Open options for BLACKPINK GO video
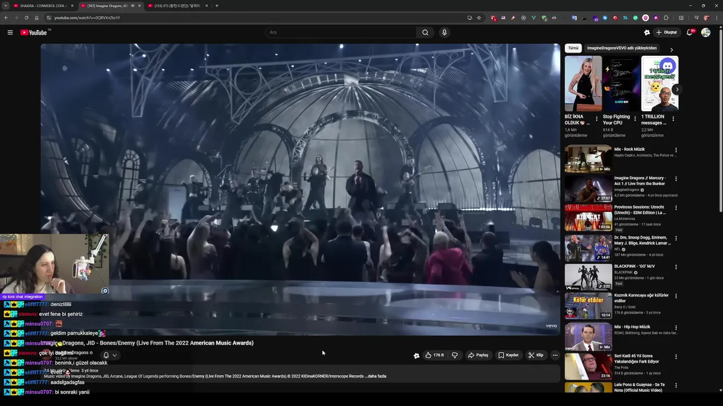Image resolution: width=723 pixels, height=406 pixels. [x=676, y=267]
